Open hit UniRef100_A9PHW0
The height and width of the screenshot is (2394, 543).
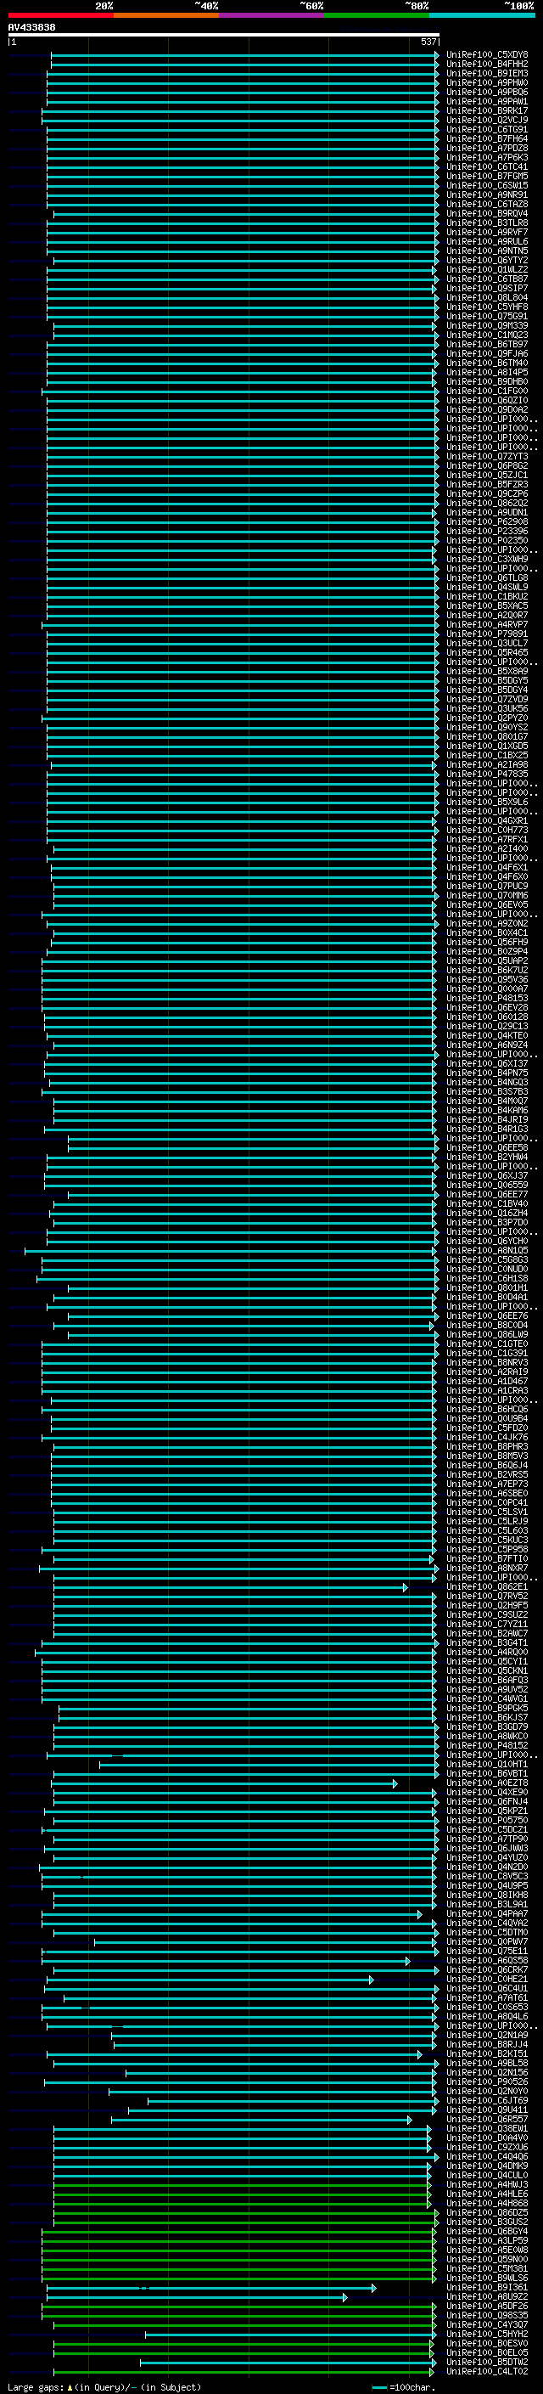(486, 82)
